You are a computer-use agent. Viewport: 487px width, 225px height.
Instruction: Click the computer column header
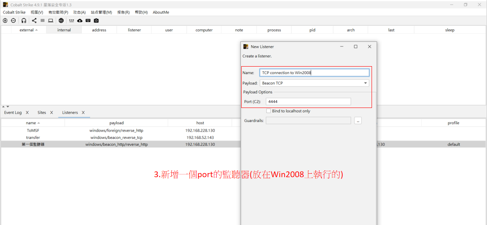pos(204,30)
